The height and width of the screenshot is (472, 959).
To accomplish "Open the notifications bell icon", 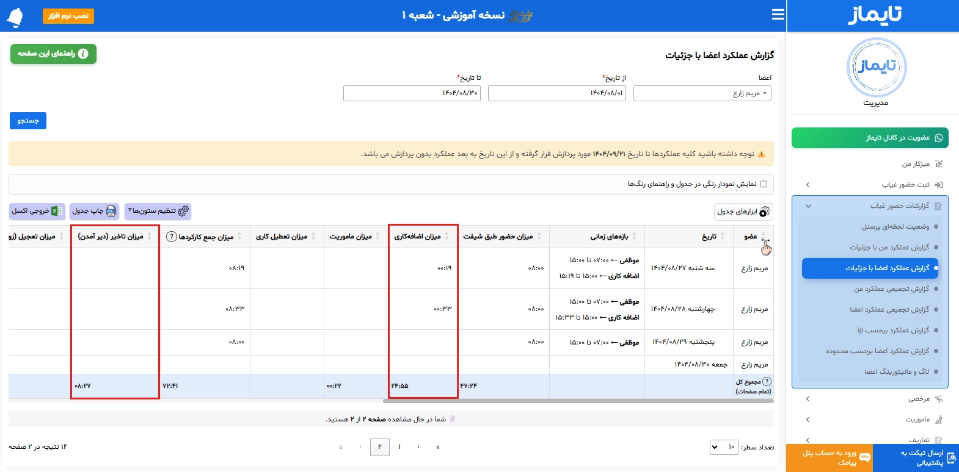I will tap(15, 17).
